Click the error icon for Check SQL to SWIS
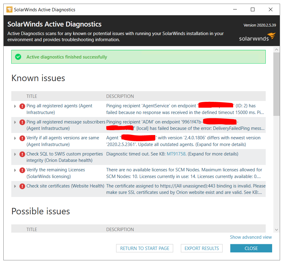 coord(22,154)
